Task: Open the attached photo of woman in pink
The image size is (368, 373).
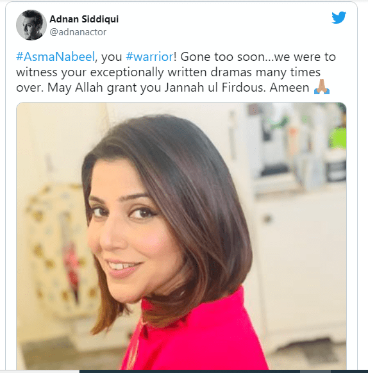Action: (181, 236)
